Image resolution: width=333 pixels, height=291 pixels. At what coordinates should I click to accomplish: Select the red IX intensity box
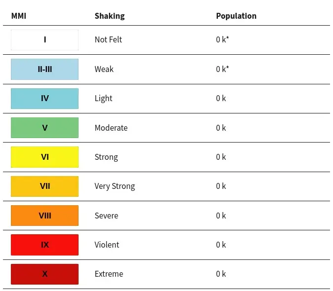click(x=44, y=245)
